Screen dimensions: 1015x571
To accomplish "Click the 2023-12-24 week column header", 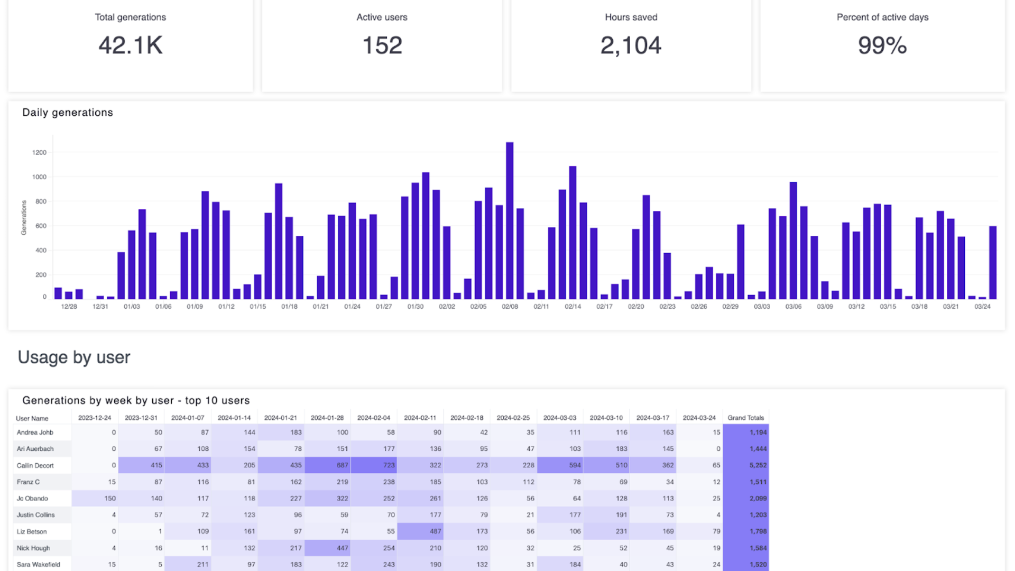I will (95, 418).
